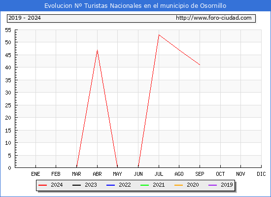Click the green 2021 legend swatch
Image resolution: width=271 pixels, height=197 pixels.
tap(145, 185)
